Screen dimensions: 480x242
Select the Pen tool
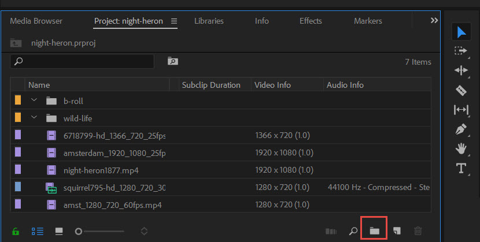[x=461, y=129]
